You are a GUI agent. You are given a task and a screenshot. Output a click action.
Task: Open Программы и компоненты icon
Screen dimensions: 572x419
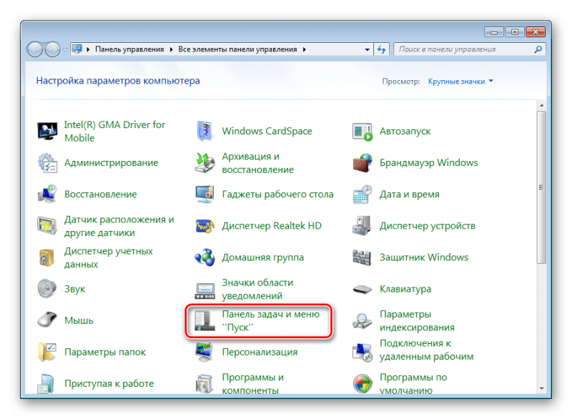[x=204, y=384]
